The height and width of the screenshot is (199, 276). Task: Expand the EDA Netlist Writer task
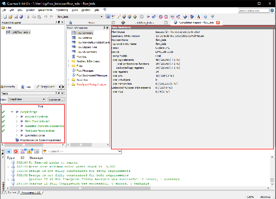(x=17, y=135)
